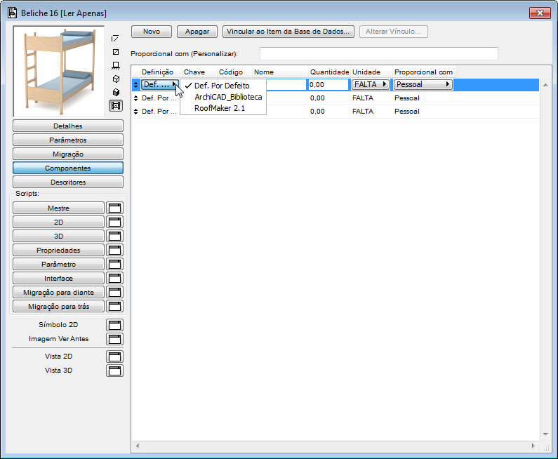Viewport: 558px width, 459px height.
Task: Click vertical scrollbar down arrow
Action: [x=545, y=434]
